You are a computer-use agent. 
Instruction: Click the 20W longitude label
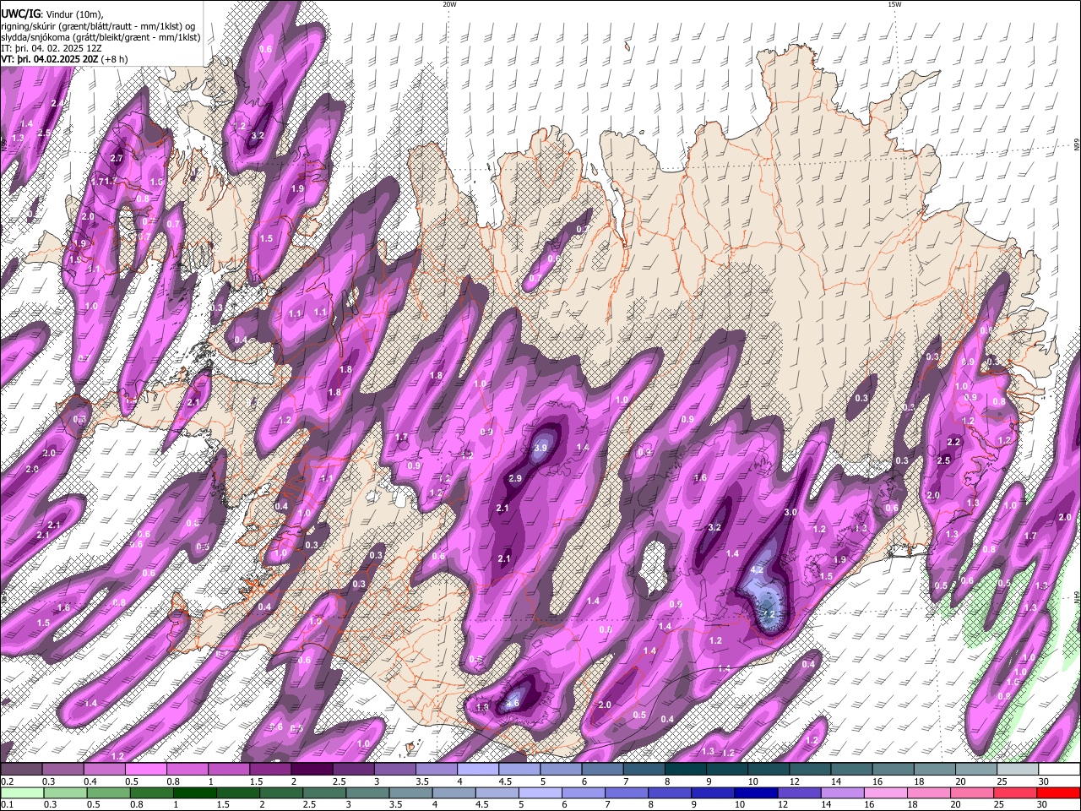point(449,4)
